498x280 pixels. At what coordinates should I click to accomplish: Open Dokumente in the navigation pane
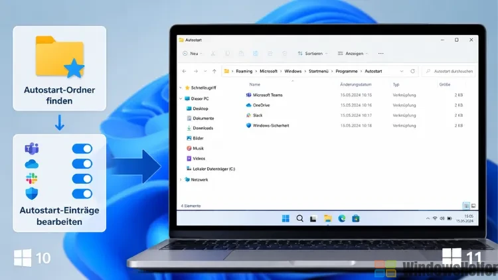point(200,118)
